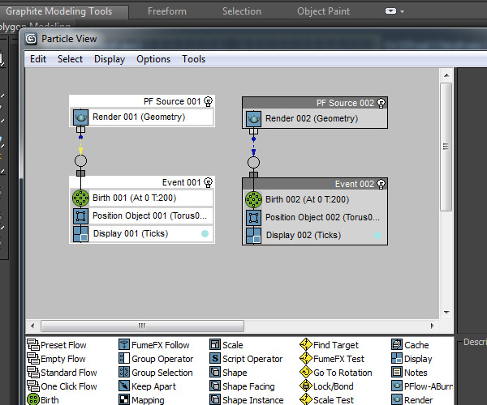Switch to the Object Paint ribbon tab
The width and height of the screenshot is (487, 405).
click(323, 11)
